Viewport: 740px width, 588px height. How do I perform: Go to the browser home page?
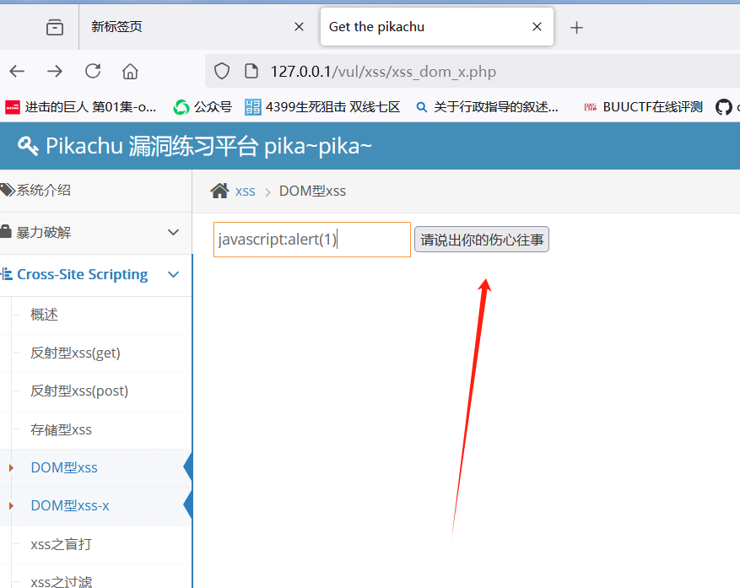tap(130, 71)
